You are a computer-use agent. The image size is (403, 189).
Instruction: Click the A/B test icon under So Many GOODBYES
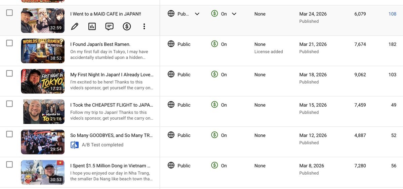pos(75,145)
